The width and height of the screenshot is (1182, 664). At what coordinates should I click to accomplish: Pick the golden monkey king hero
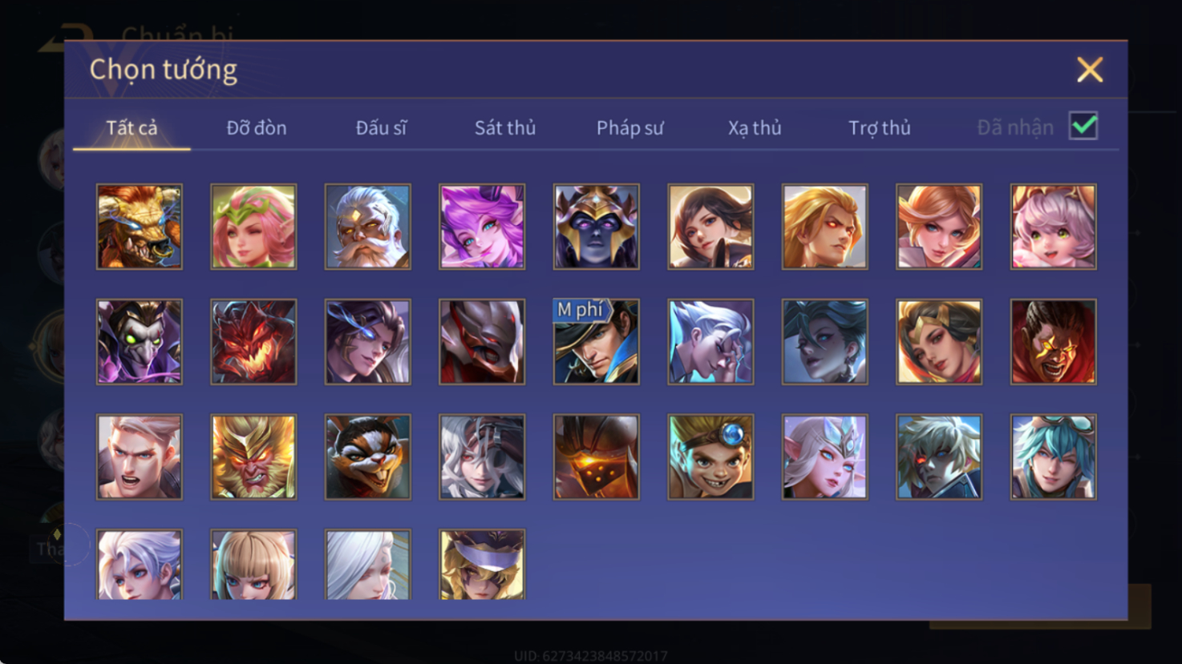tap(253, 457)
